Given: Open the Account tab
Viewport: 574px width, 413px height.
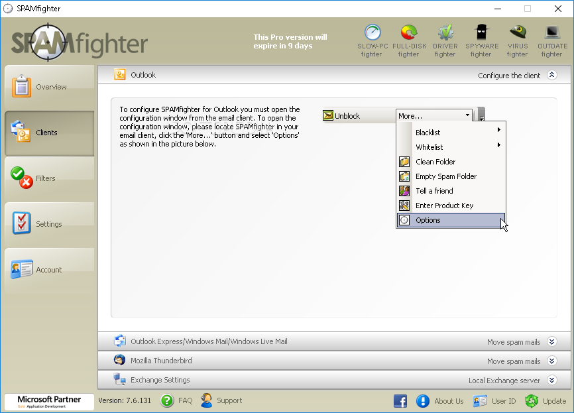Looking at the screenshot, I should (x=50, y=270).
